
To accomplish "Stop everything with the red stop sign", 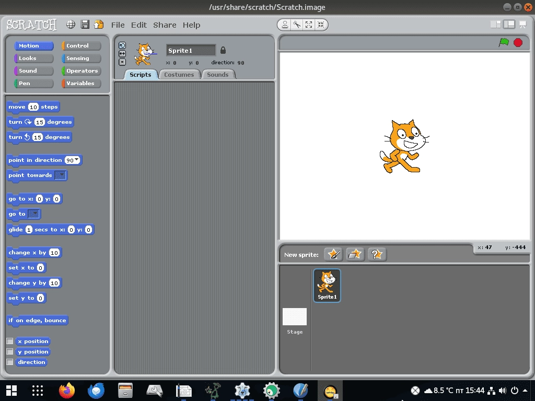I will [x=518, y=43].
